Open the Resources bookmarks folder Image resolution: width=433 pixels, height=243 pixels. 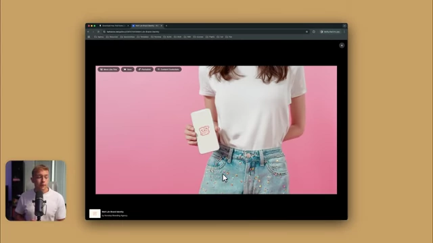(112, 36)
